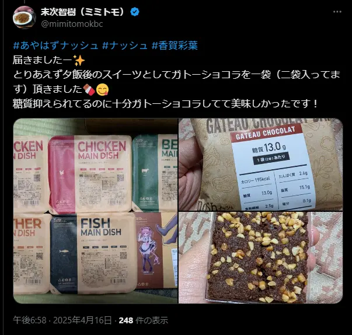Open the @mimitomokbc handle link
Screen dimensions: 352x335
pos(72,24)
